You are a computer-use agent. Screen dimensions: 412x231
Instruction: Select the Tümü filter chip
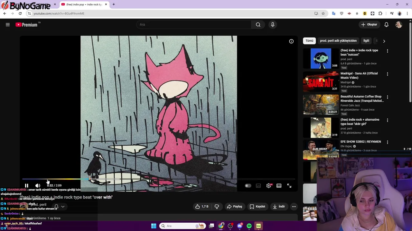(309, 41)
